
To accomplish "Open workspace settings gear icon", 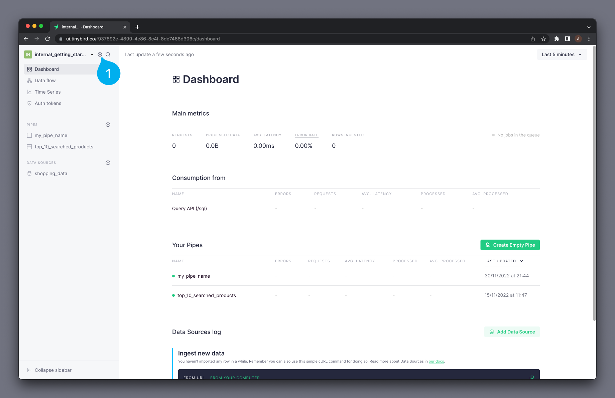I will pos(100,54).
